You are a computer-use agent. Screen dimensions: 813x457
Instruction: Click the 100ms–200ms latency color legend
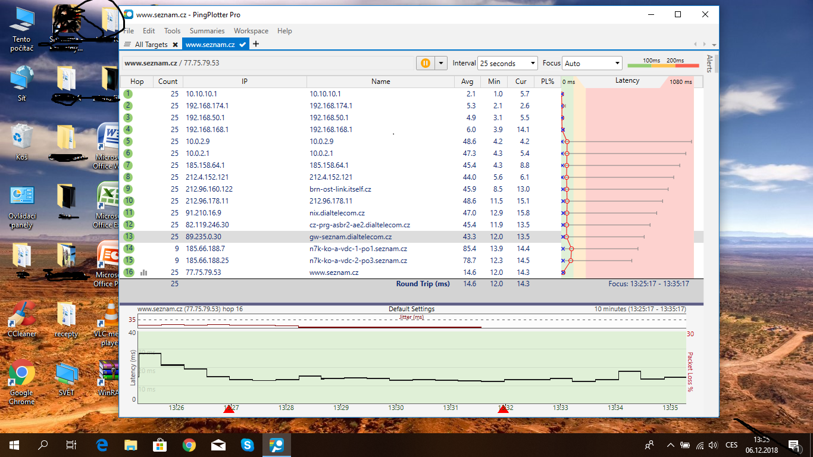pyautogui.click(x=664, y=63)
